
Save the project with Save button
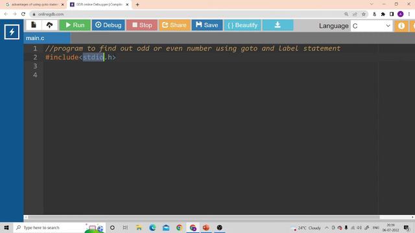(x=207, y=25)
